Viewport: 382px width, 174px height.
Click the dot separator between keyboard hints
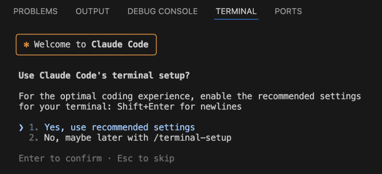109,158
